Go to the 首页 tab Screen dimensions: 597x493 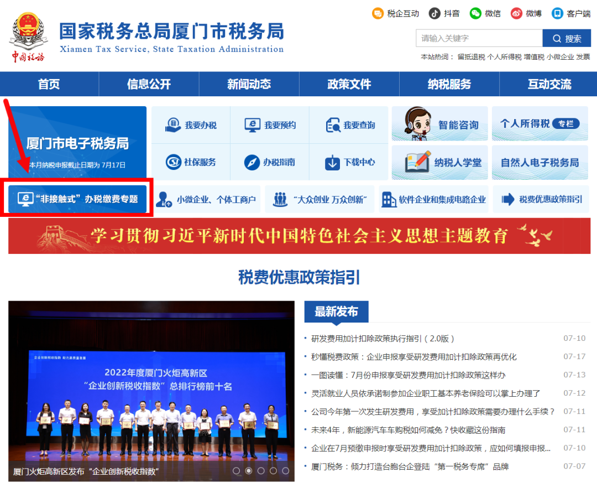(49, 84)
